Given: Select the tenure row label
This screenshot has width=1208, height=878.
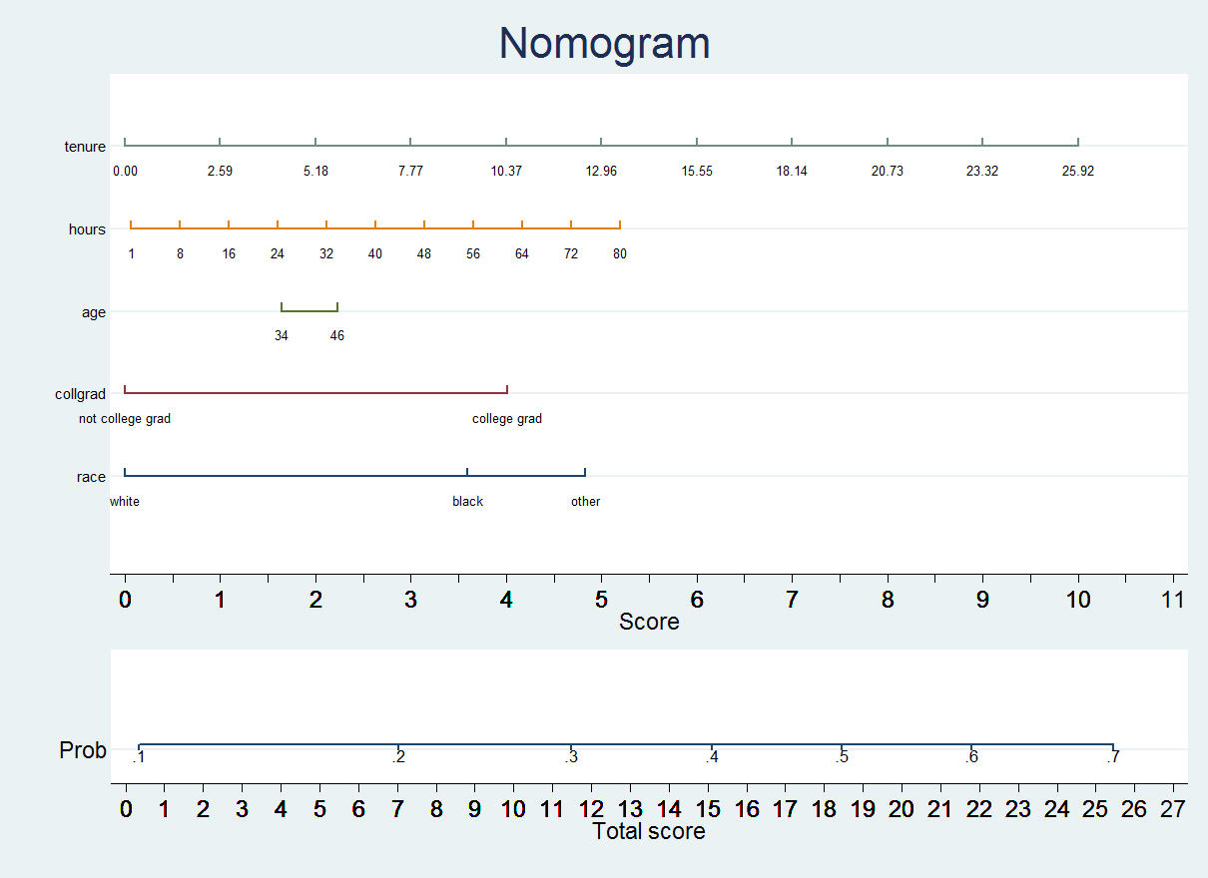Looking at the screenshot, I should (x=85, y=147).
